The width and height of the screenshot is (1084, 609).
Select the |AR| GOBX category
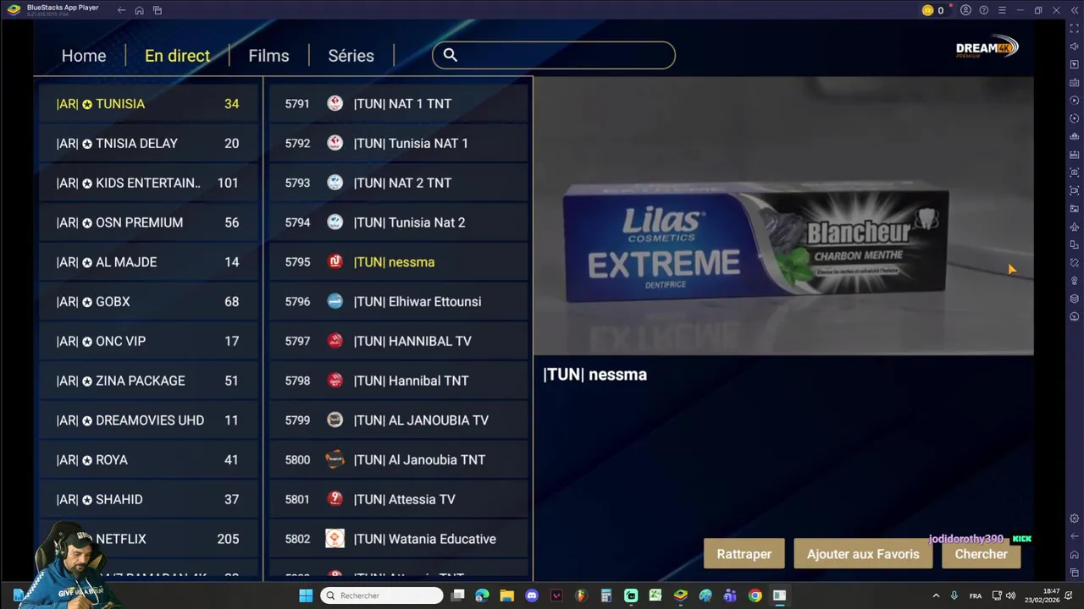click(148, 301)
